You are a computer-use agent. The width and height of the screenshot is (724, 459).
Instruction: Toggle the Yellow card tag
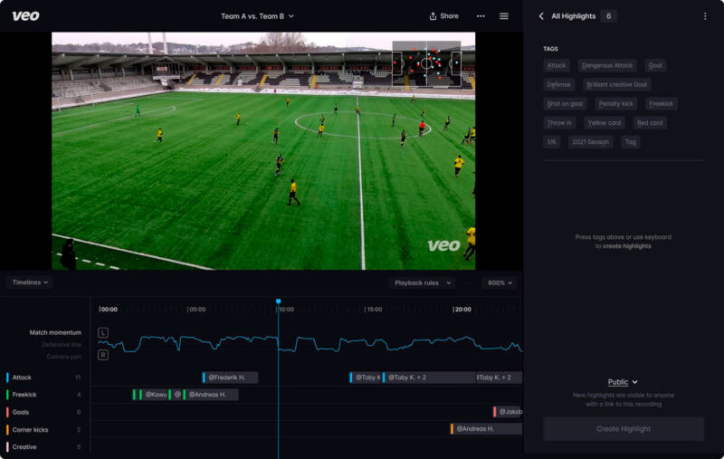604,123
